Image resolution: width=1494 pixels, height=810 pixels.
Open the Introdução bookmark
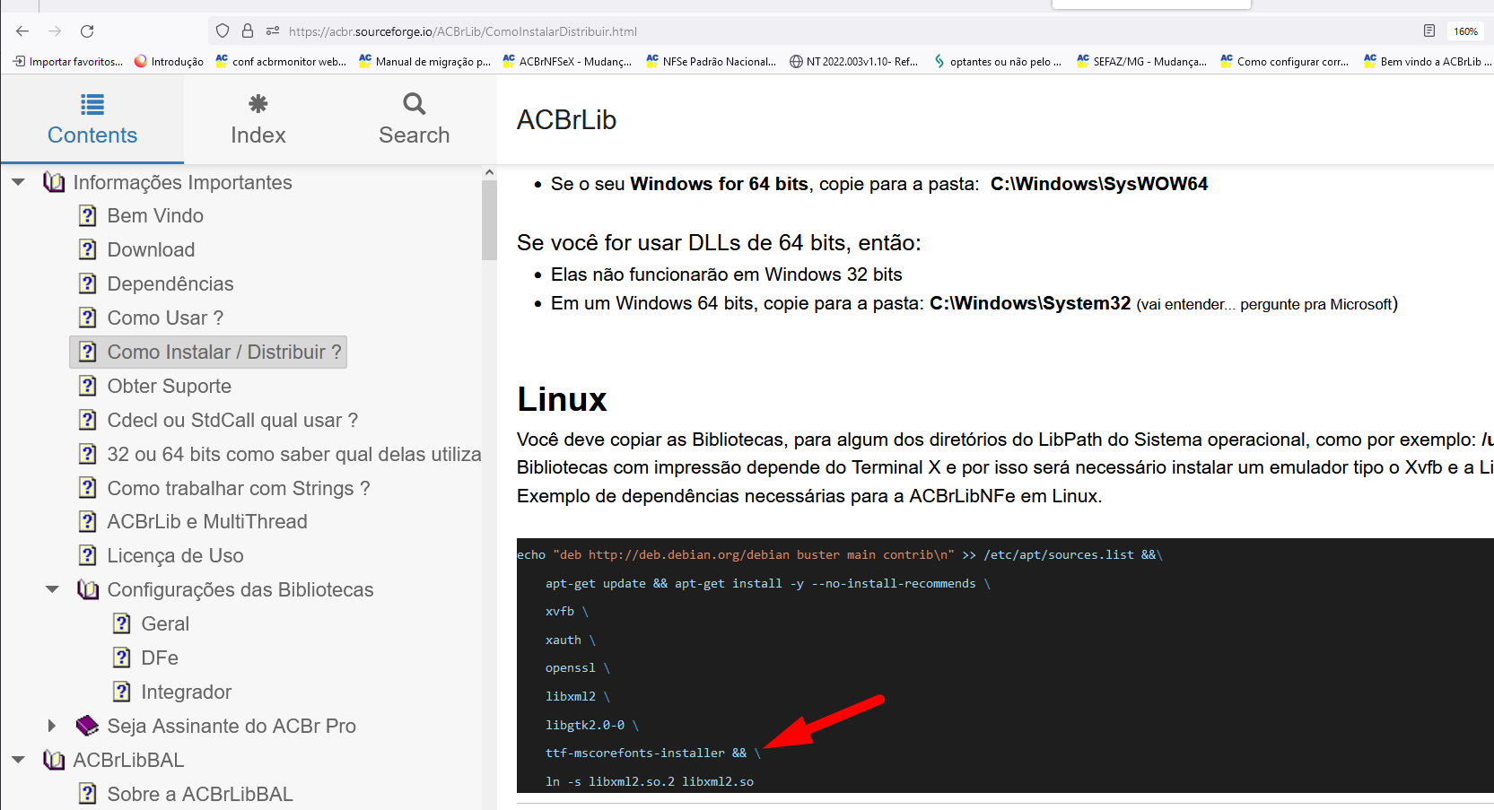(x=169, y=61)
